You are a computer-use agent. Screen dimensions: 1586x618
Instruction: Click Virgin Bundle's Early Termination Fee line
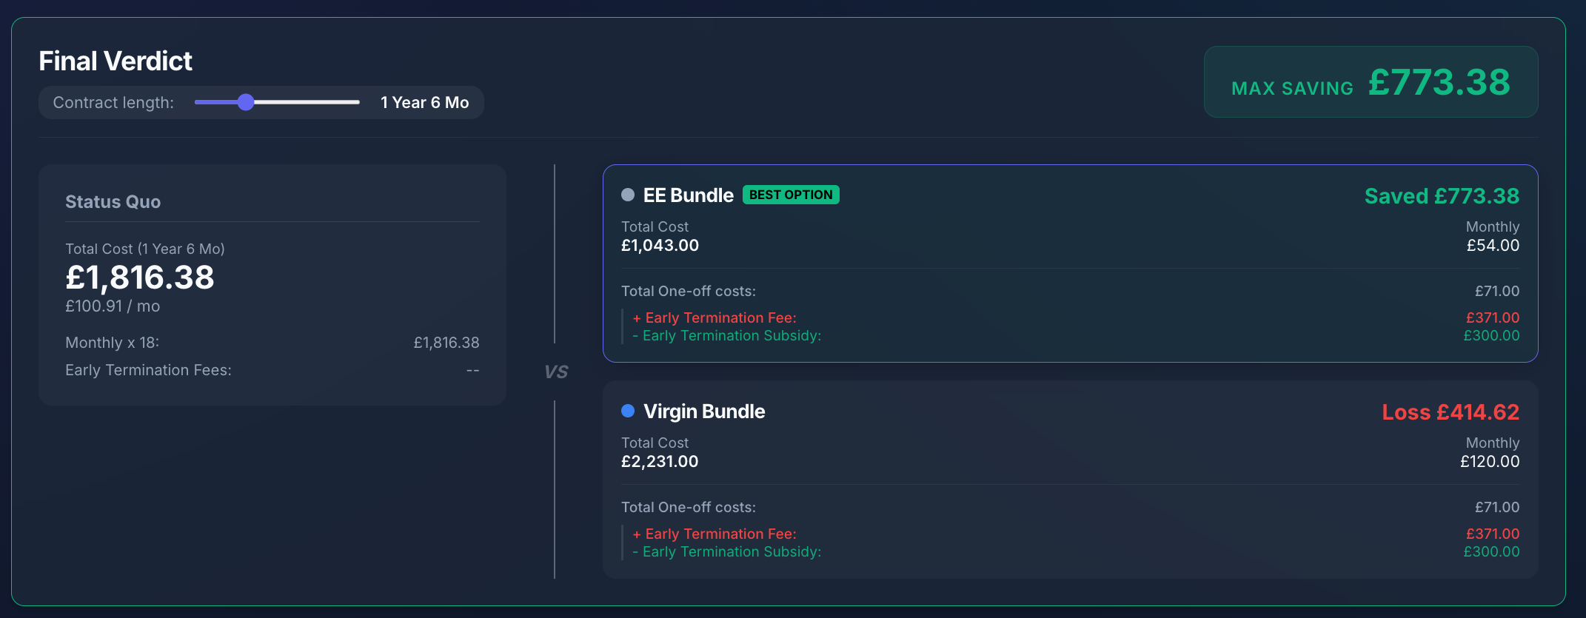point(715,534)
